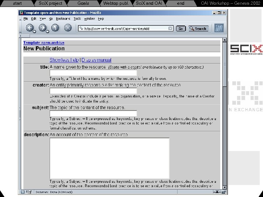Click into the URL address field
263x197 pixels.
[x=126, y=28]
